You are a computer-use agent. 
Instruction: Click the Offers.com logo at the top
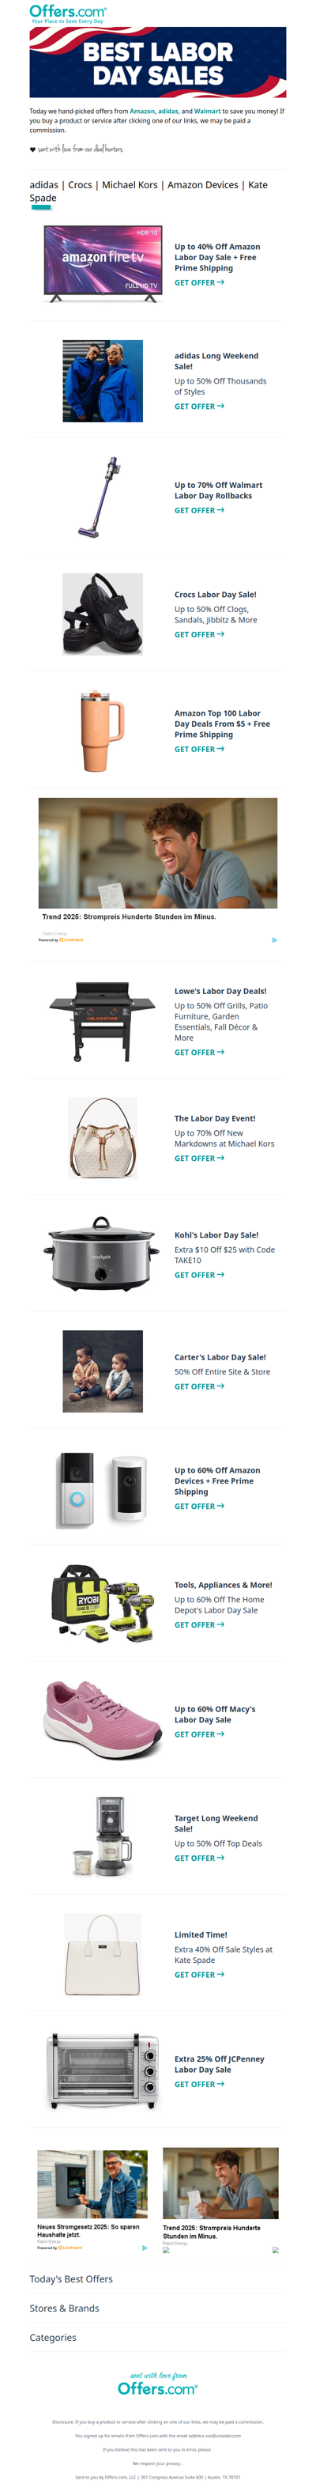(x=67, y=13)
